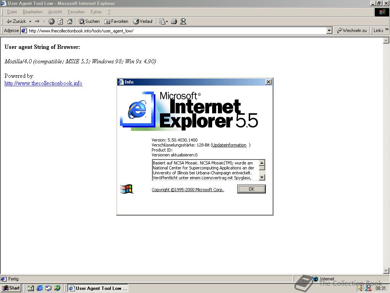This screenshot has width=390, height=293.
Task: Stop page loading with the X icon
Action: click(51, 21)
